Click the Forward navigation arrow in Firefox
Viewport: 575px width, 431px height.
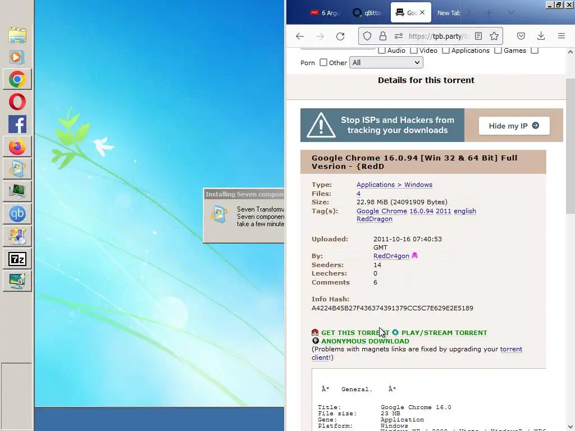320,36
